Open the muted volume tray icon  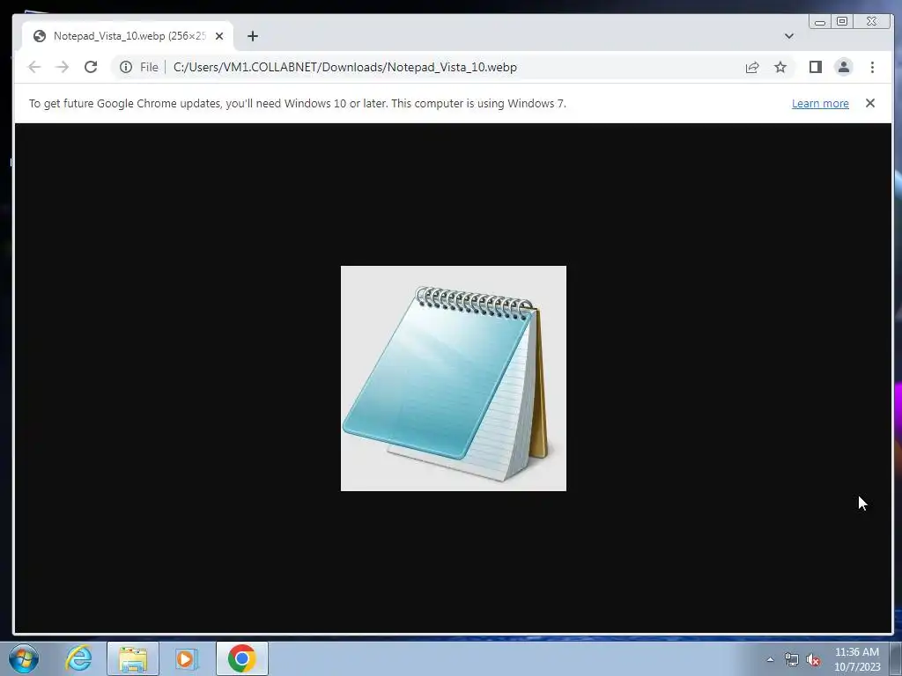point(812,659)
